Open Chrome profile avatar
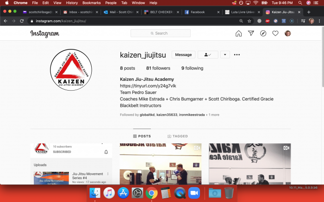The image size is (324, 202). pyautogui.click(x=312, y=21)
